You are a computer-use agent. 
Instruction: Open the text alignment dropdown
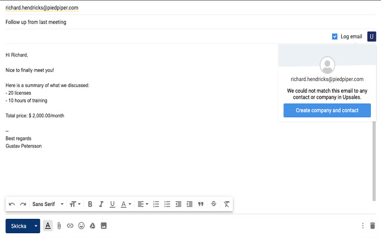click(143, 204)
